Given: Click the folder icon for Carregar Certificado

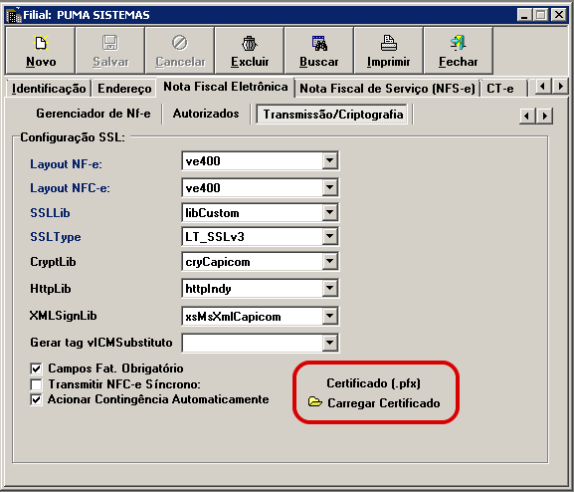Looking at the screenshot, I should pos(314,401).
